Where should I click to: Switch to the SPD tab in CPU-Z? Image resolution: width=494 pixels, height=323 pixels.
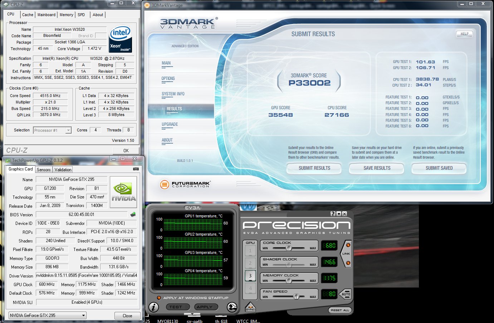pyautogui.click(x=81, y=15)
